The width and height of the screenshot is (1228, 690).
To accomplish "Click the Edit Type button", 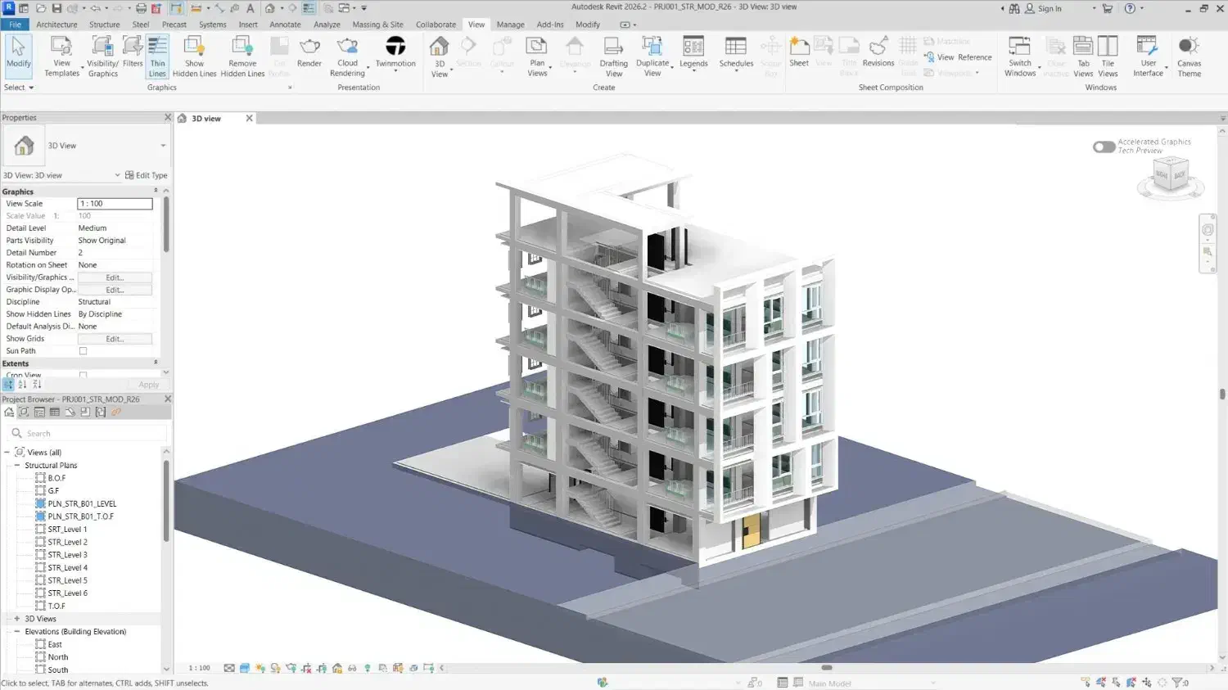I will point(147,175).
